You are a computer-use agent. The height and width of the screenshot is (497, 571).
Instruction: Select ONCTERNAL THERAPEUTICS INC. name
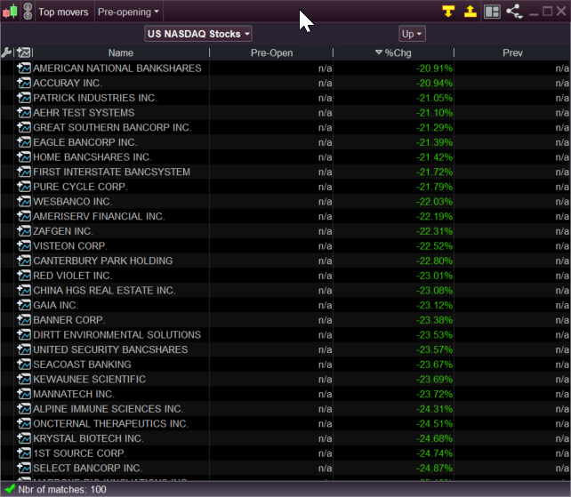[110, 424]
